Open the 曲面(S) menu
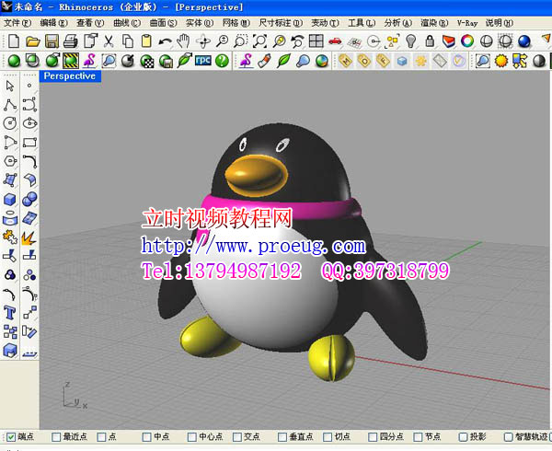 (163, 23)
